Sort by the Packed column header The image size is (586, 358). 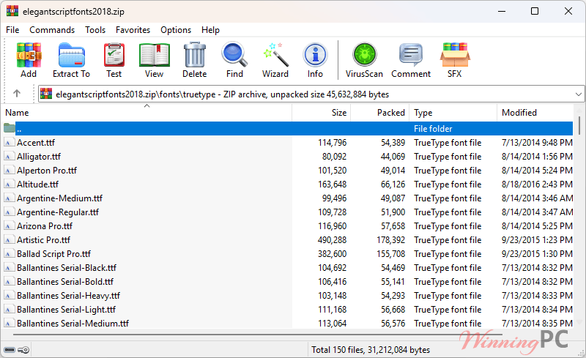pyautogui.click(x=379, y=113)
